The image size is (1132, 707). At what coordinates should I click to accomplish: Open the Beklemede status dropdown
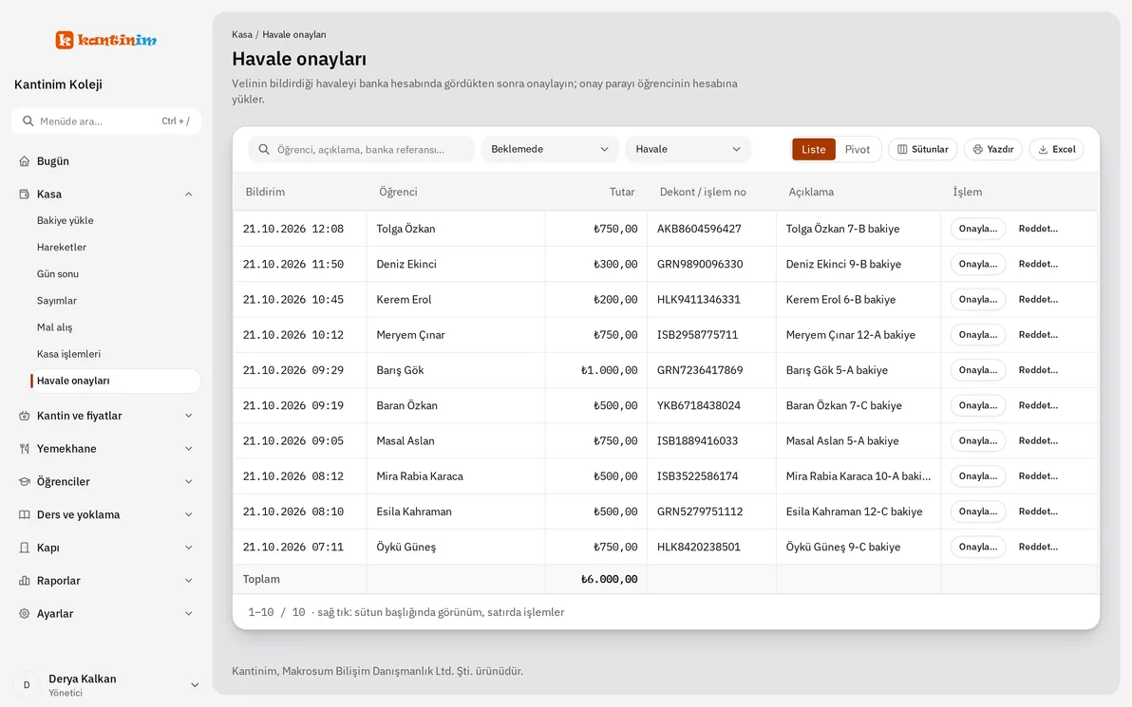550,149
